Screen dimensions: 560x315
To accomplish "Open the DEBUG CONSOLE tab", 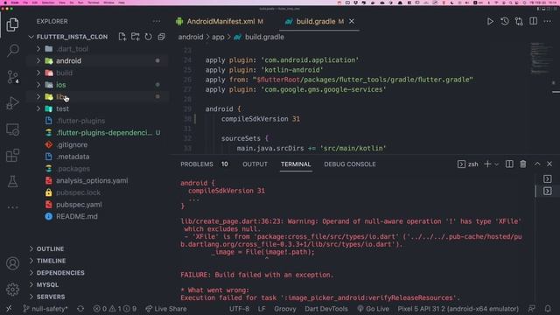I will (x=350, y=164).
